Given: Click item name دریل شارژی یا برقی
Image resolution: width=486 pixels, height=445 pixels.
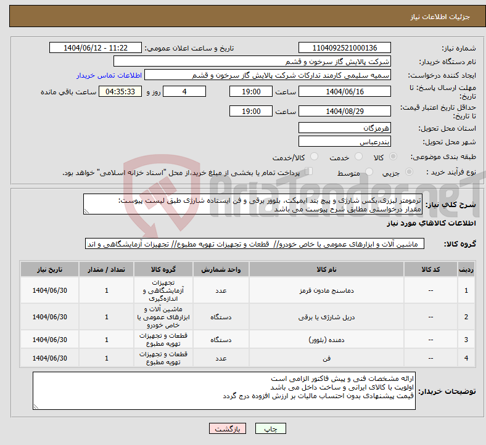Looking at the screenshot, I should [326, 317].
